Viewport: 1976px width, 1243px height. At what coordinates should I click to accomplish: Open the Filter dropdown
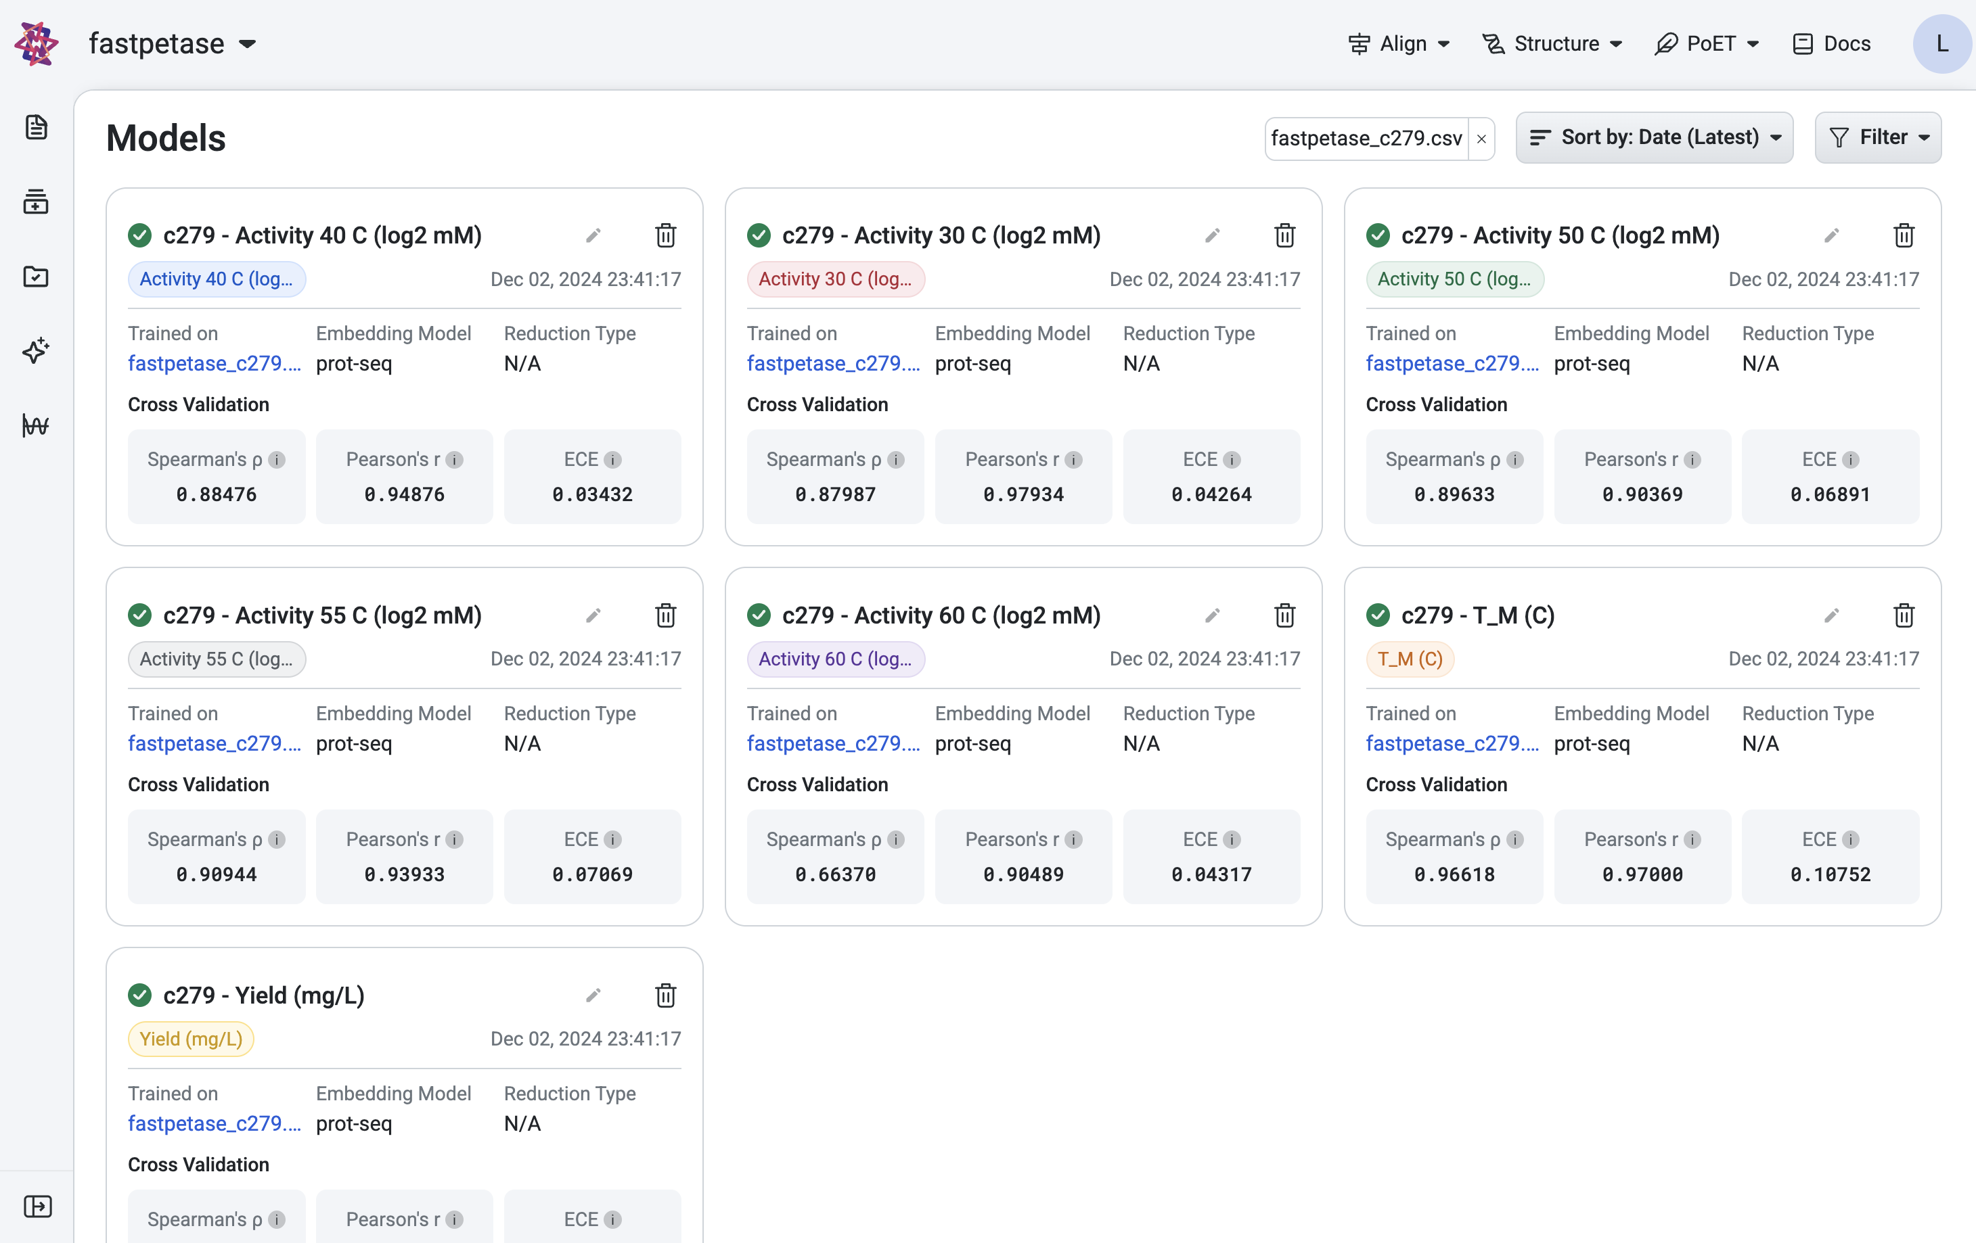pyautogui.click(x=1877, y=138)
